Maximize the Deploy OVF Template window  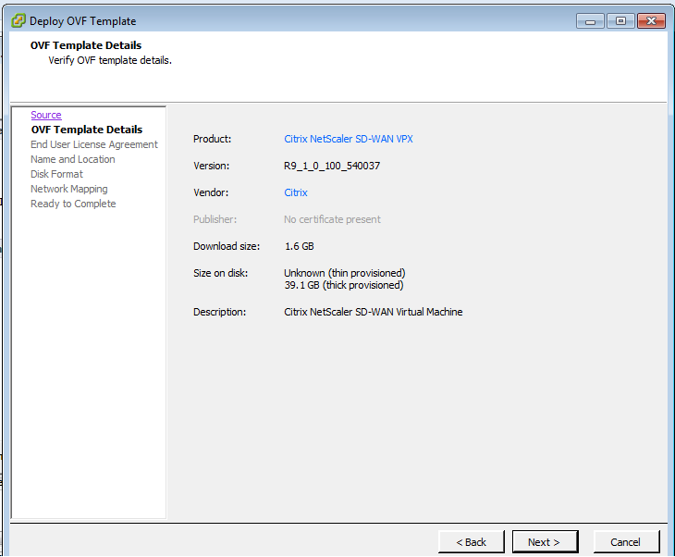click(x=620, y=20)
